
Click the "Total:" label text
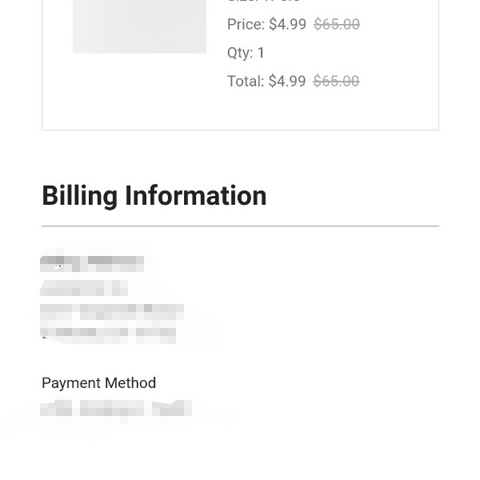coord(246,81)
